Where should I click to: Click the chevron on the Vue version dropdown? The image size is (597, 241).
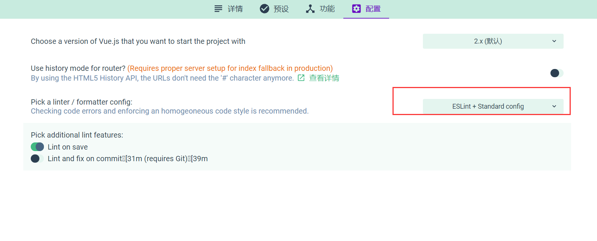coord(554,41)
